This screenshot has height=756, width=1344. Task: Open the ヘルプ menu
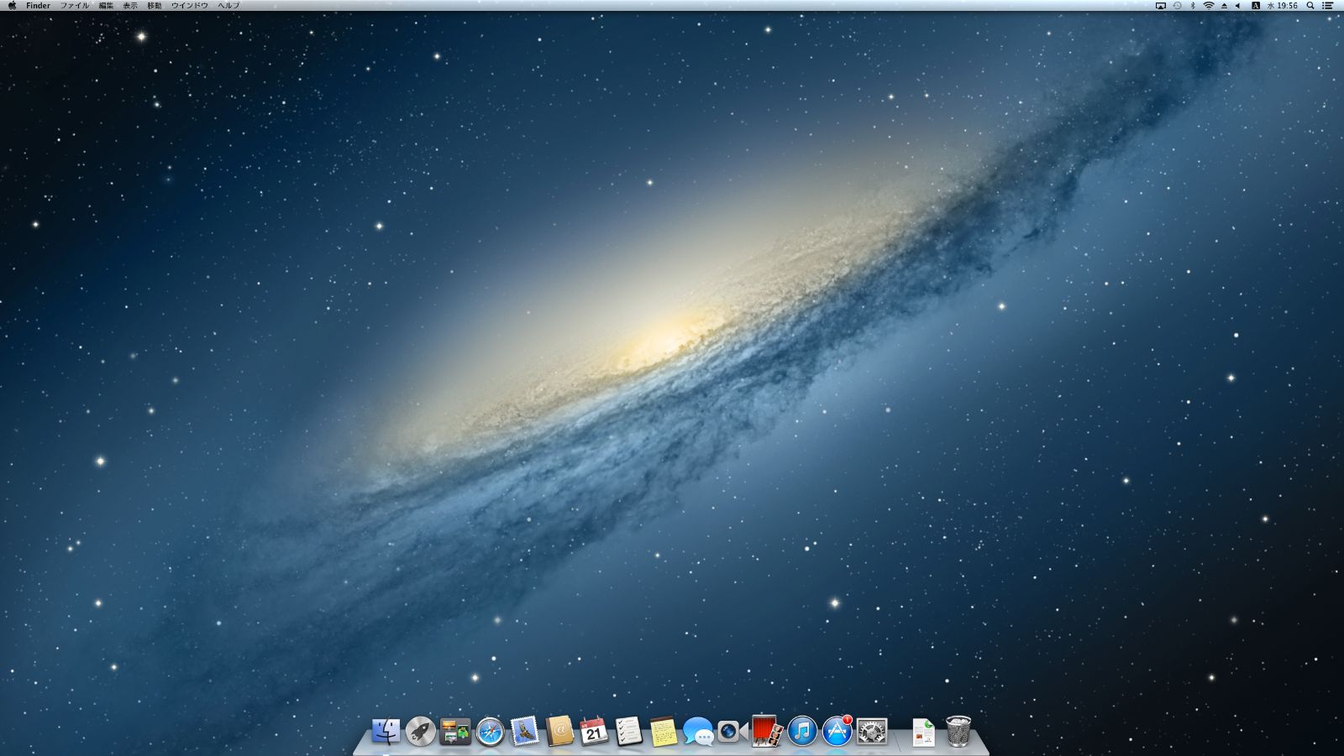coord(228,5)
